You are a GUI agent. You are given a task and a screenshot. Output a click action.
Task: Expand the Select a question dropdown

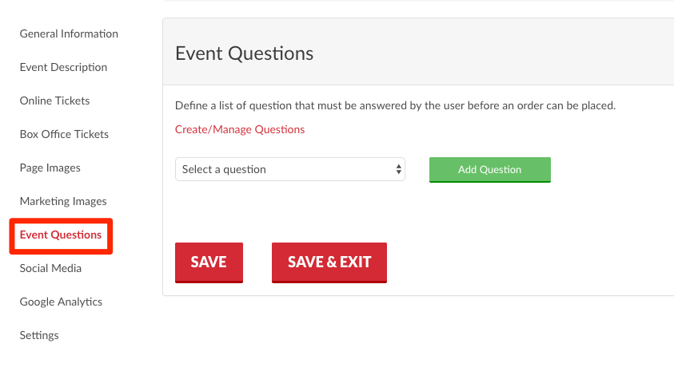(290, 169)
